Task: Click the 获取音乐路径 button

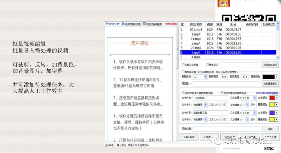Action: point(270,65)
